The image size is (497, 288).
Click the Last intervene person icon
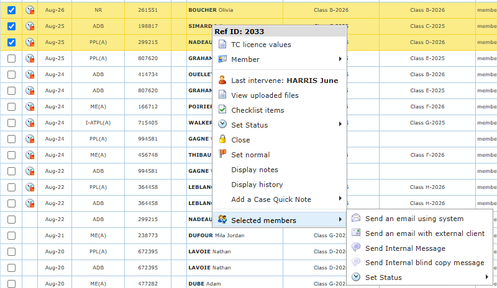pyautogui.click(x=222, y=81)
